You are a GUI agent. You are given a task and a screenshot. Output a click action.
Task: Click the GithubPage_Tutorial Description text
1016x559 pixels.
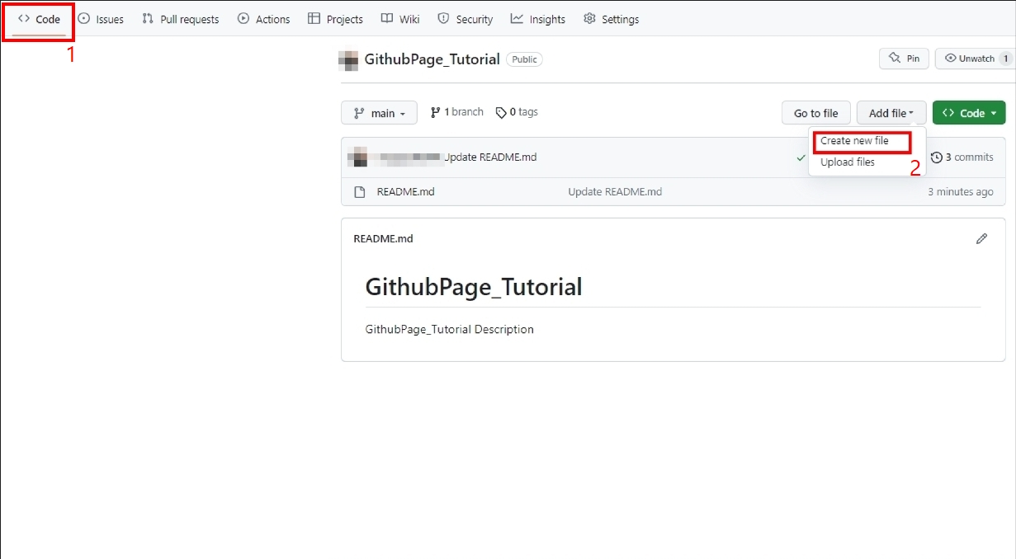tap(449, 329)
